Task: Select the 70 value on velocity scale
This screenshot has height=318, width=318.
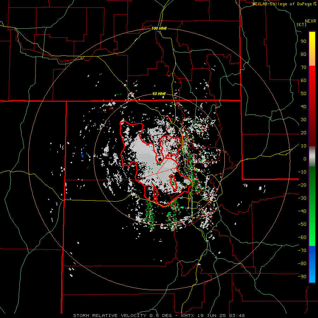Action: [304, 67]
